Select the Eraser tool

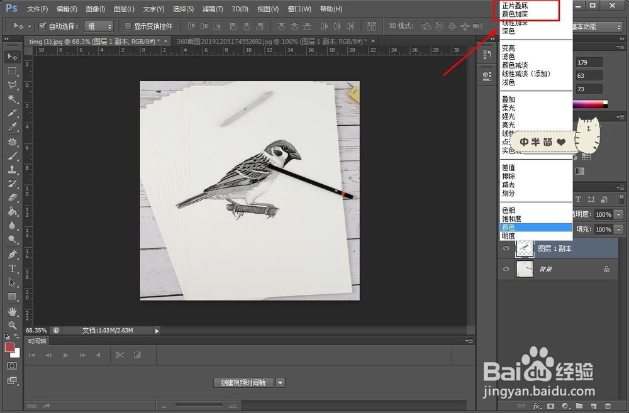(12, 197)
